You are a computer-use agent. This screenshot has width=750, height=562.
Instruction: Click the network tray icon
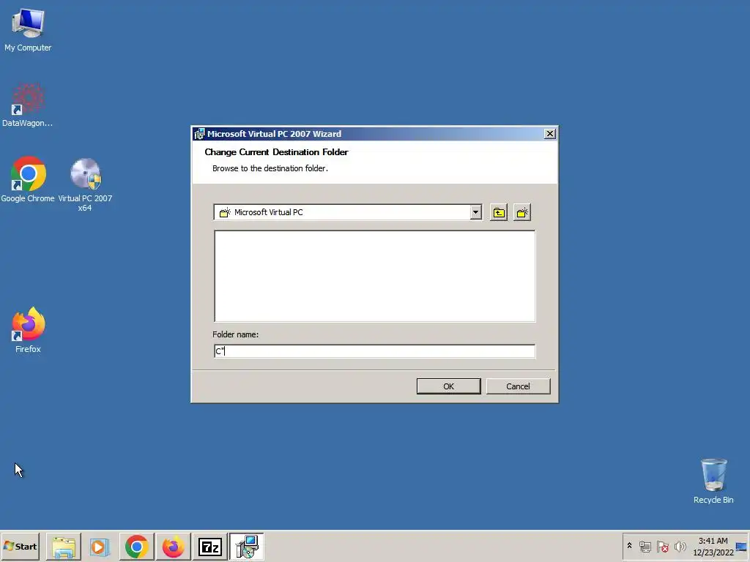point(645,546)
